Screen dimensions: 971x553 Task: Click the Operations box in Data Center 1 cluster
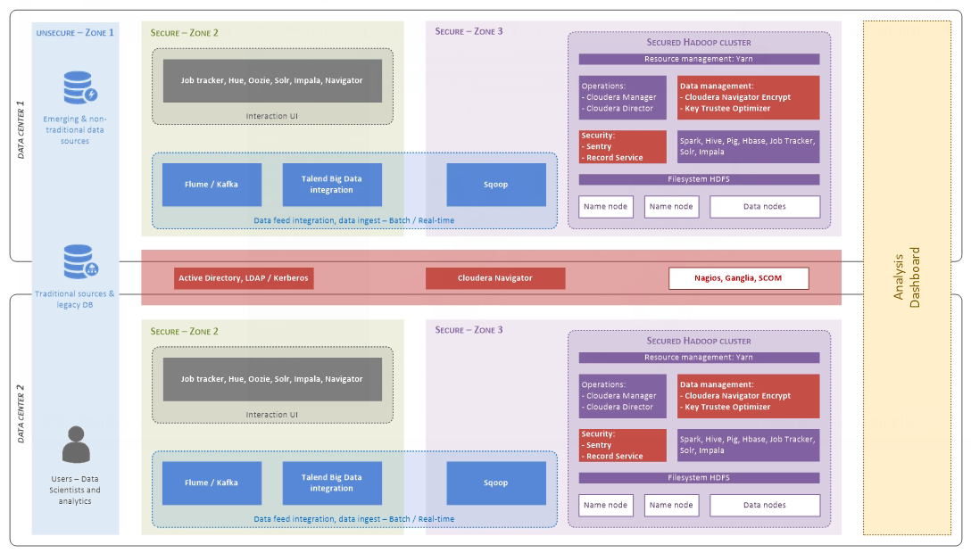pyautogui.click(x=622, y=97)
